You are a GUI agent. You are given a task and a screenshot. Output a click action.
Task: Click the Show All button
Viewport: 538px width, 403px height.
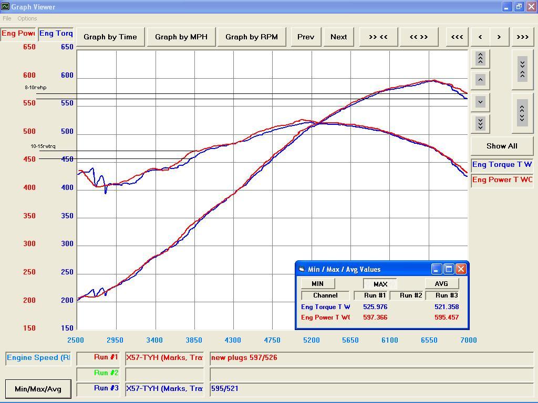click(x=502, y=146)
